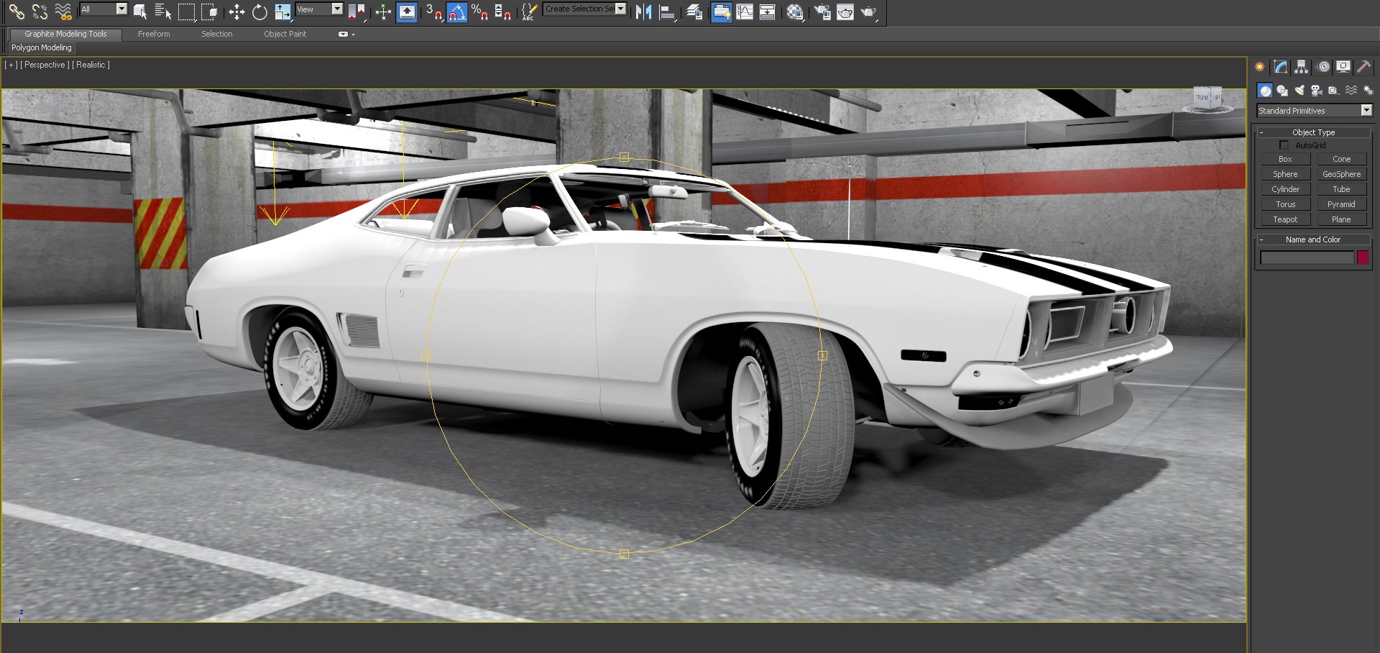1380x653 pixels.
Task: Open the Utilities panel hammer icon
Action: pyautogui.click(x=1363, y=67)
